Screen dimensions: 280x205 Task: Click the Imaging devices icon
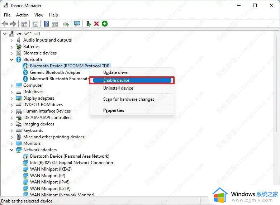point(19,124)
